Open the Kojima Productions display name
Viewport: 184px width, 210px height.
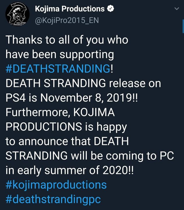70,9
